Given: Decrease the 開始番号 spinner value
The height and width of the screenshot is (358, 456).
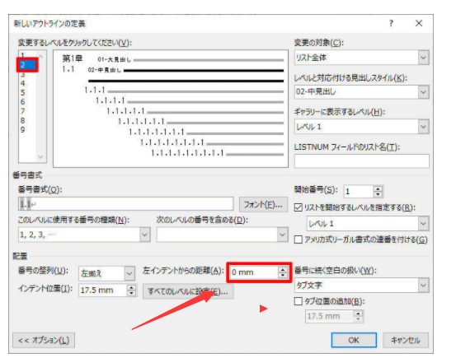Looking at the screenshot, I should click(x=378, y=195).
